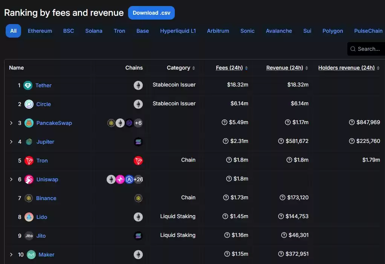The width and height of the screenshot is (385, 264).
Task: Expand the PancakeSwap row
Action: 11,123
